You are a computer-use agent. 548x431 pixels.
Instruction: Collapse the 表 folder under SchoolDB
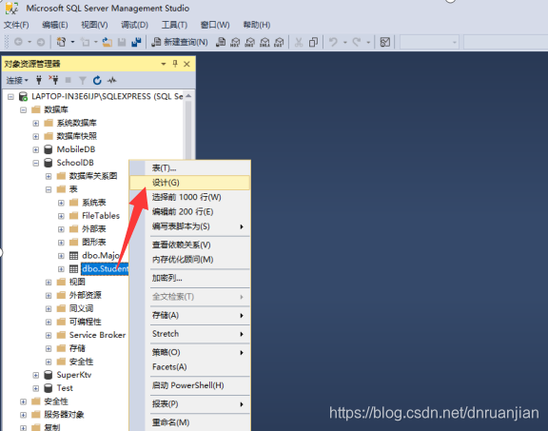[49, 189]
